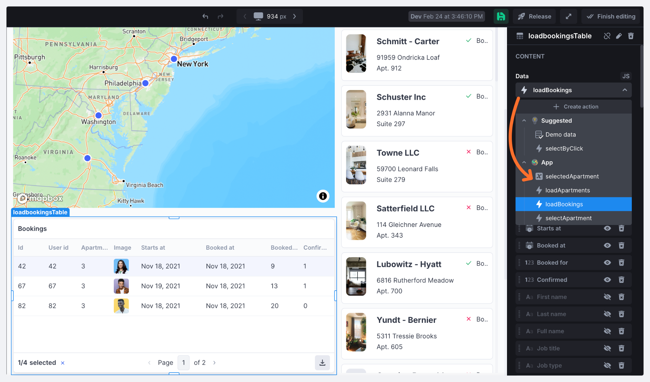
Task: Show the hidden Last name column
Action: tap(607, 314)
